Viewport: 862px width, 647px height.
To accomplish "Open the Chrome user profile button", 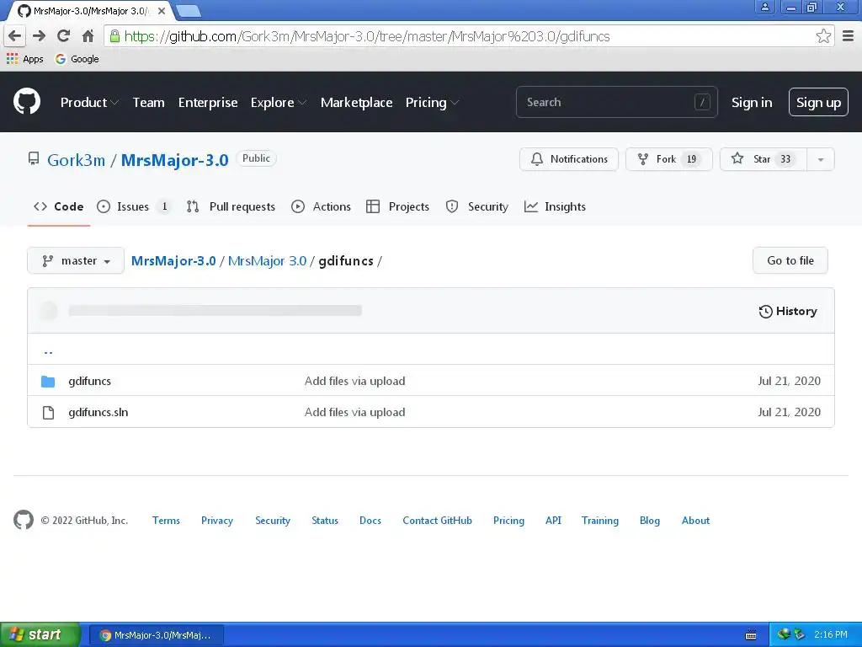I will [x=764, y=7].
